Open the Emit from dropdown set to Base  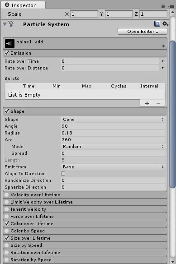pyautogui.click(x=113, y=167)
